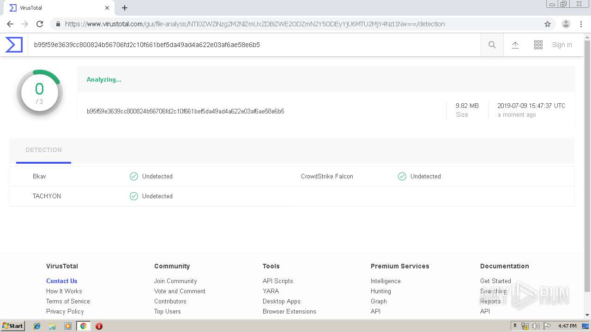Image resolution: width=591 pixels, height=332 pixels.
Task: Select the file hash text in summary
Action: pos(185,111)
